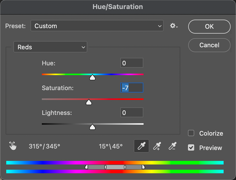Click the Saturation slider handle
This screenshot has height=180, width=236.
coord(89,102)
